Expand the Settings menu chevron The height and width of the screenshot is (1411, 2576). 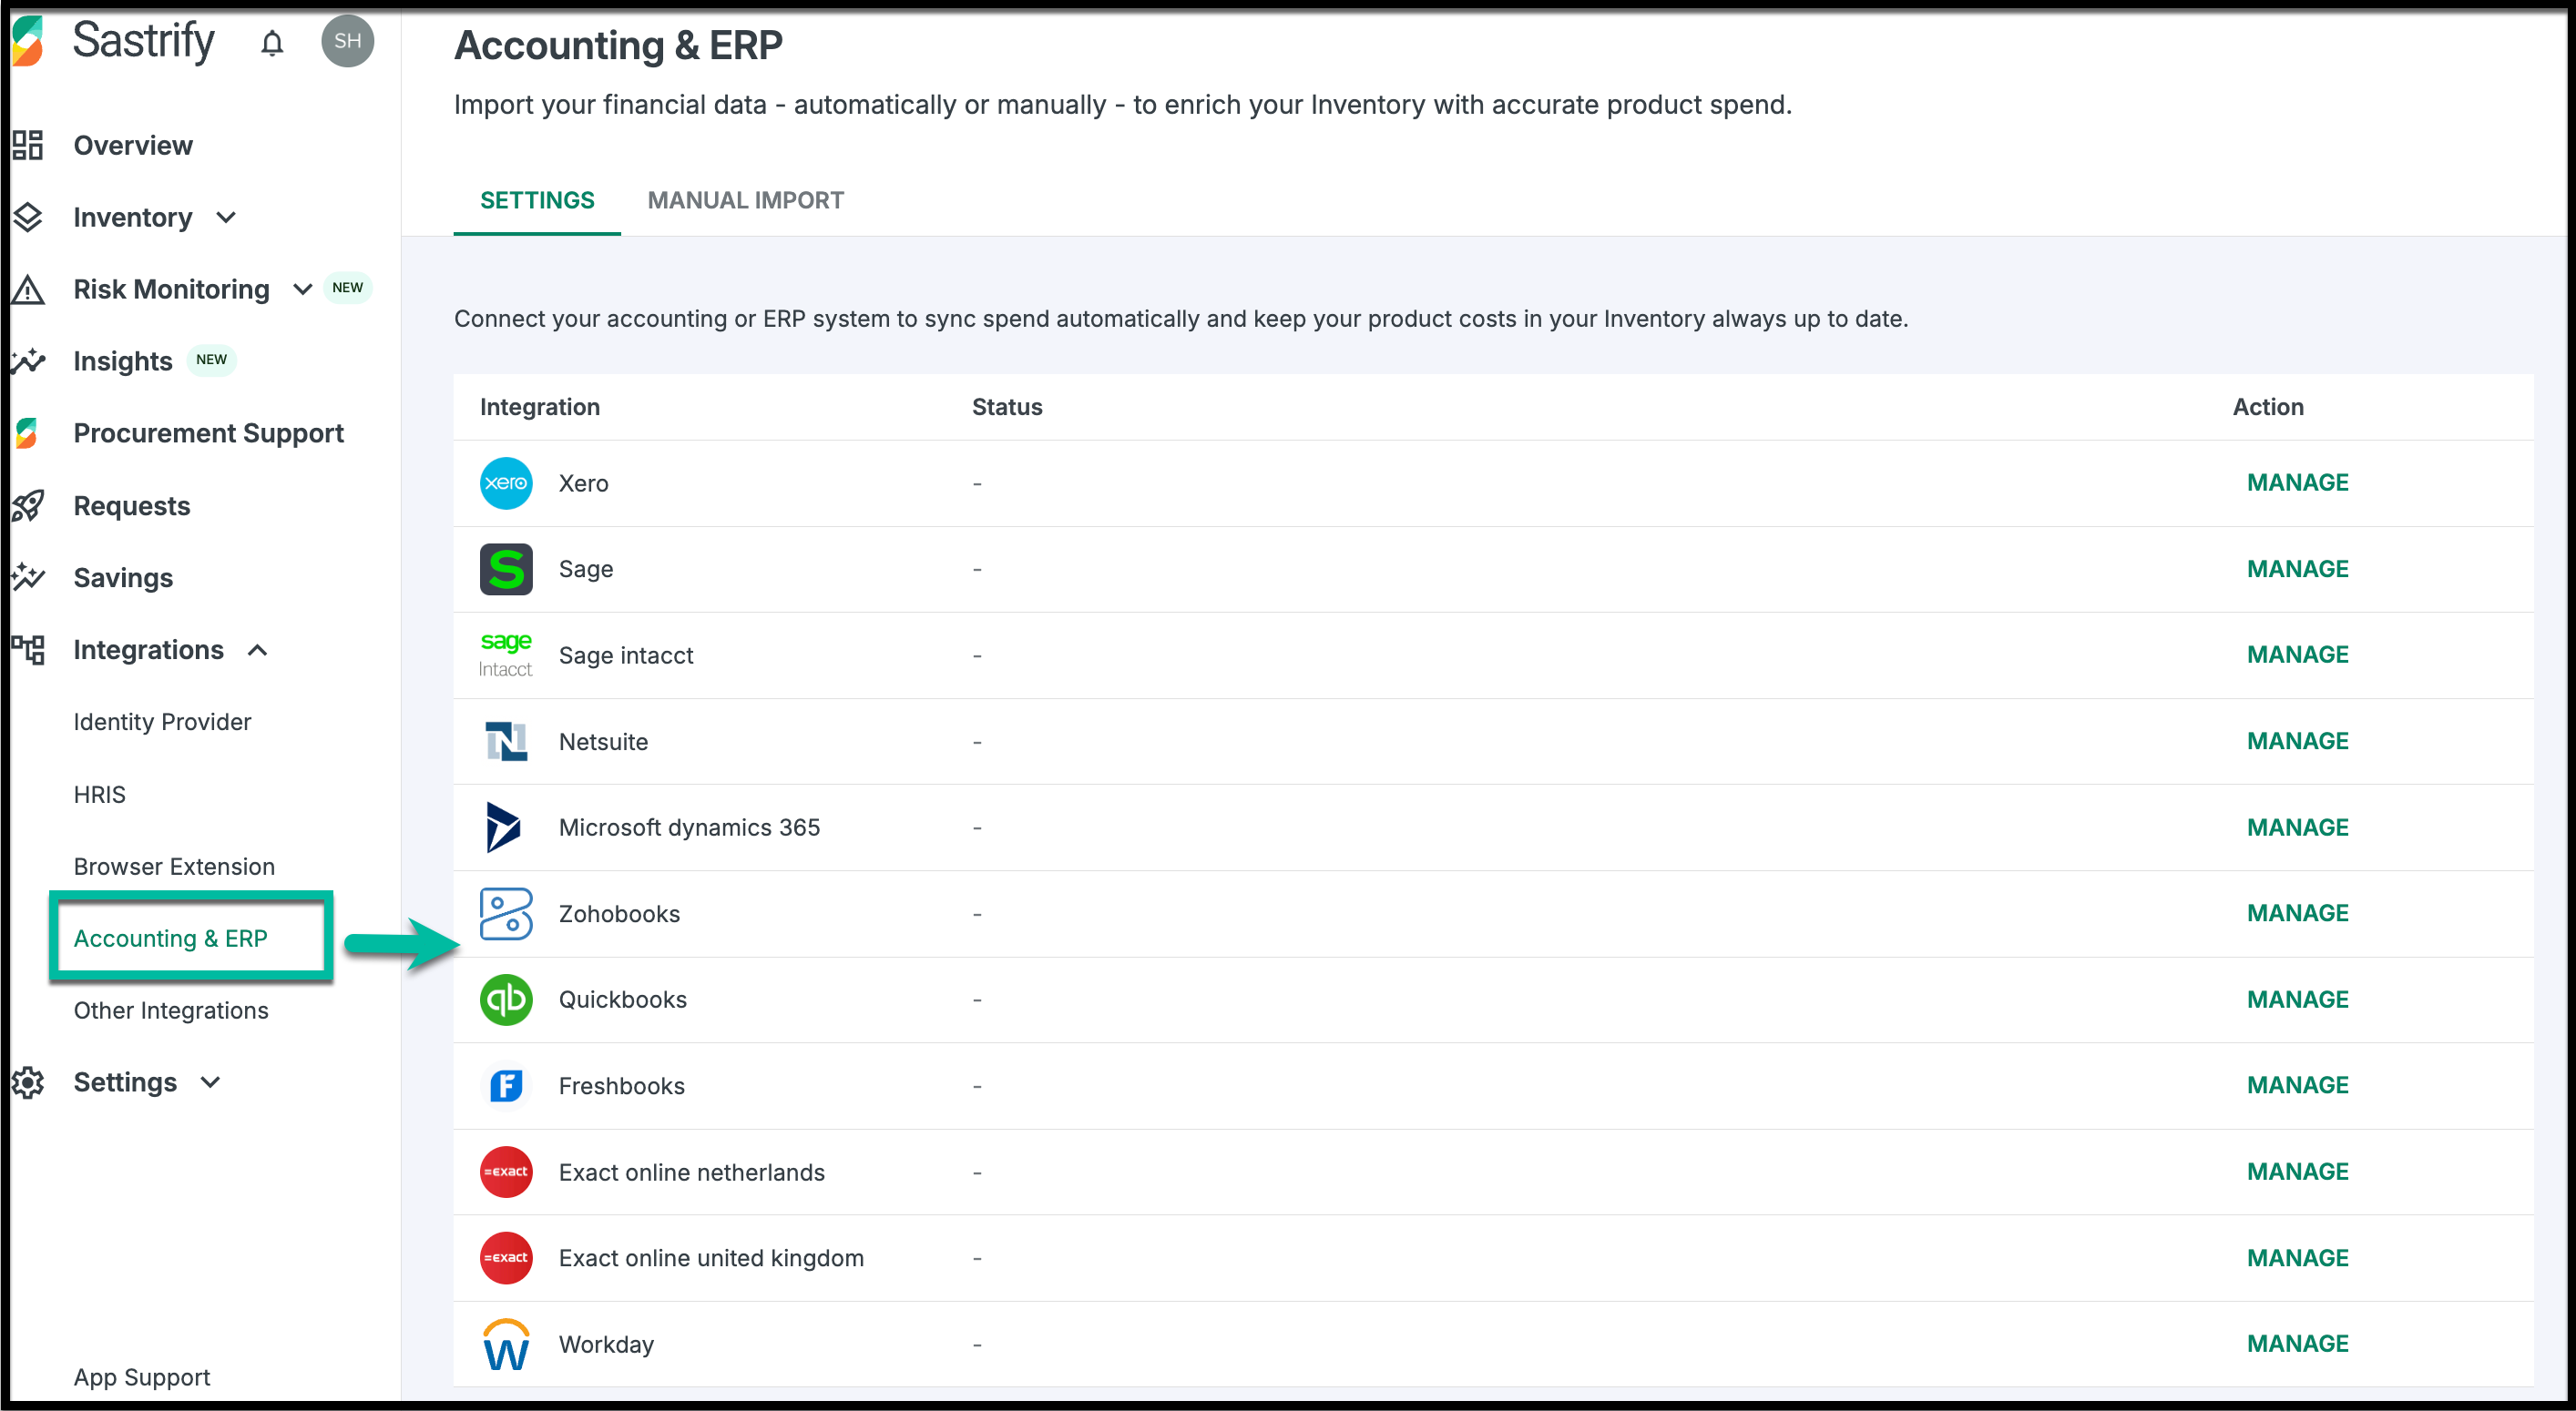click(x=210, y=1082)
